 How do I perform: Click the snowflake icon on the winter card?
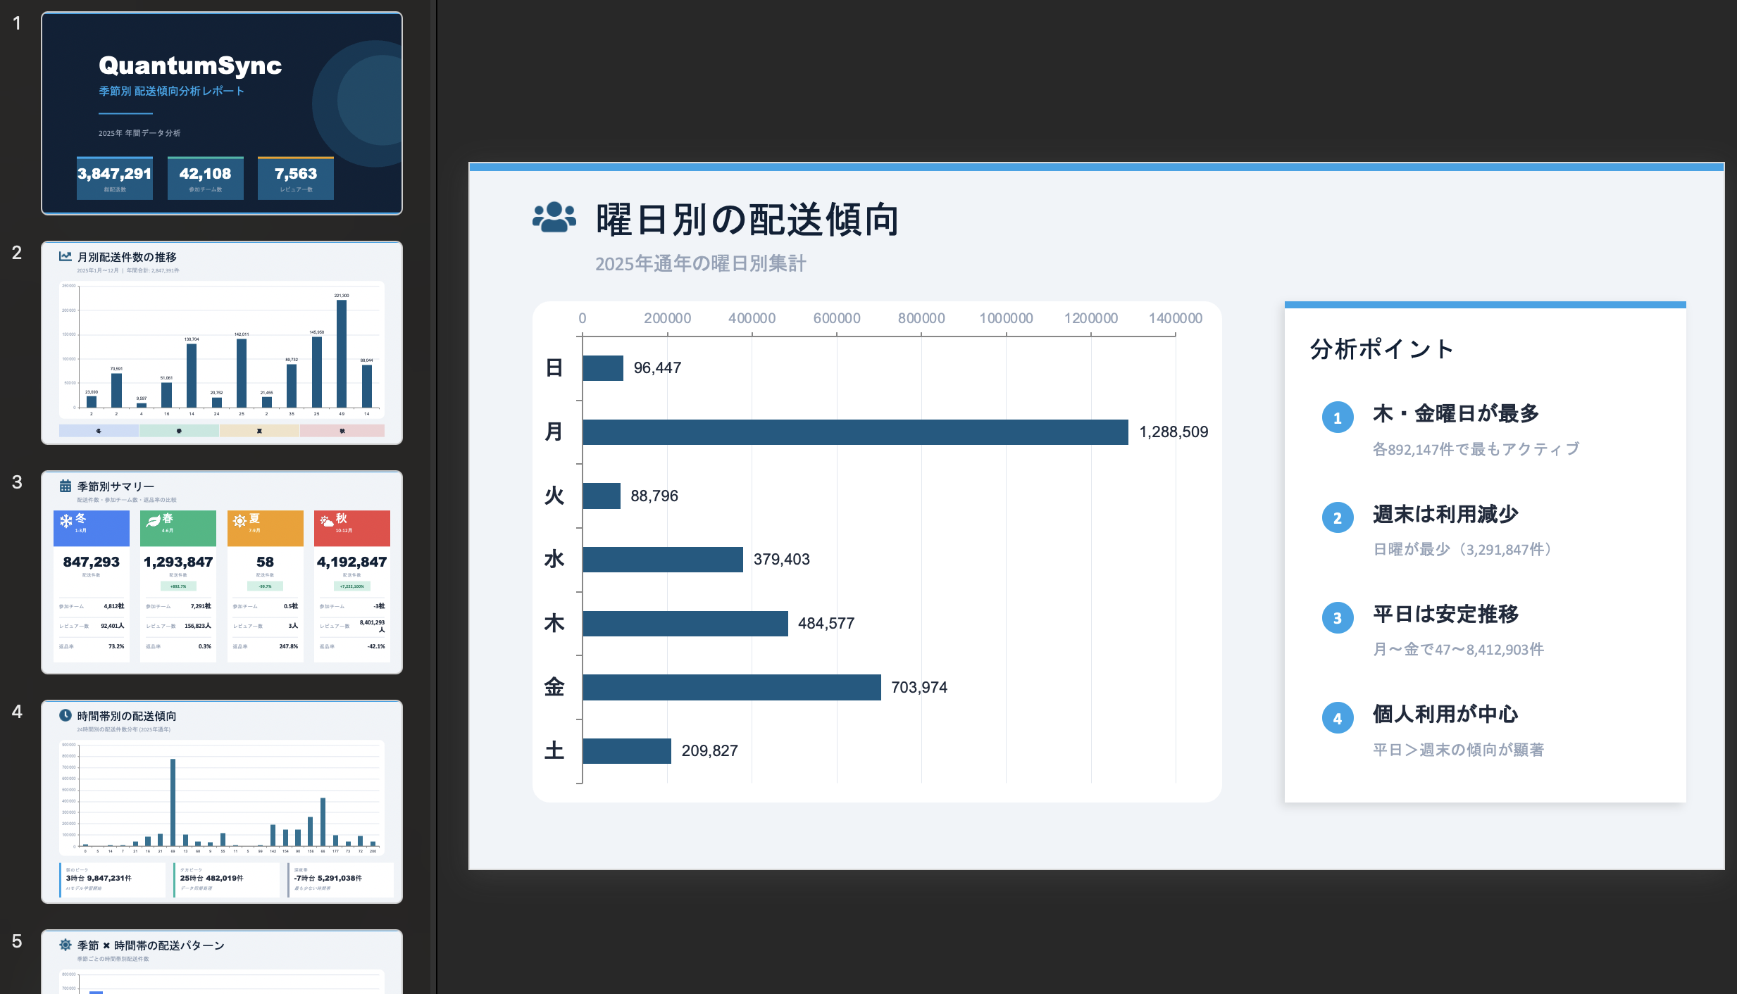tap(66, 521)
